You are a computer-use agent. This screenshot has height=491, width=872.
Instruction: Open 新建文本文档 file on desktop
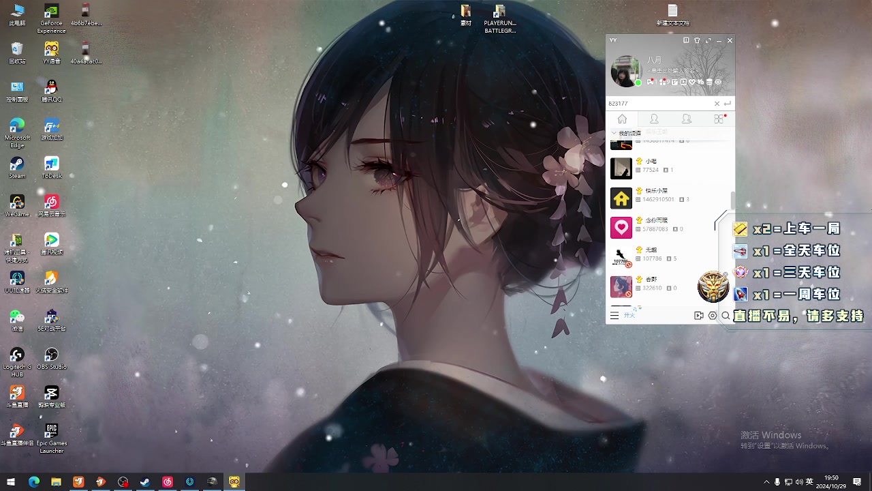click(x=672, y=15)
